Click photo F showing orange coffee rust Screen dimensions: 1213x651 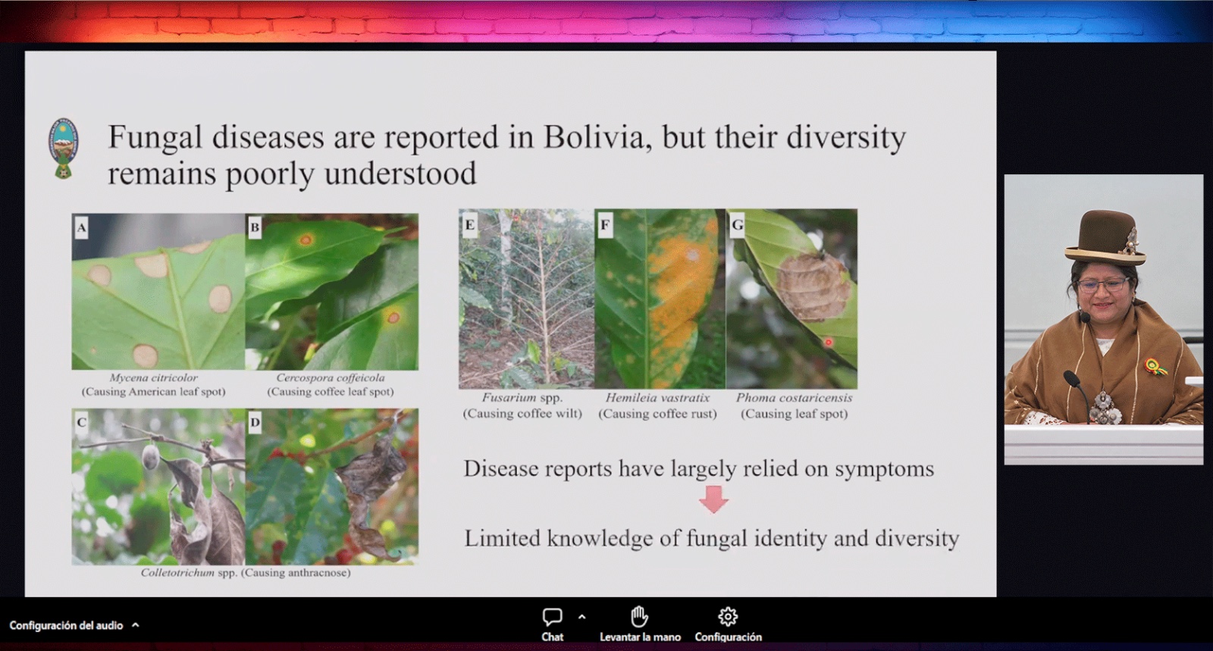click(x=660, y=299)
